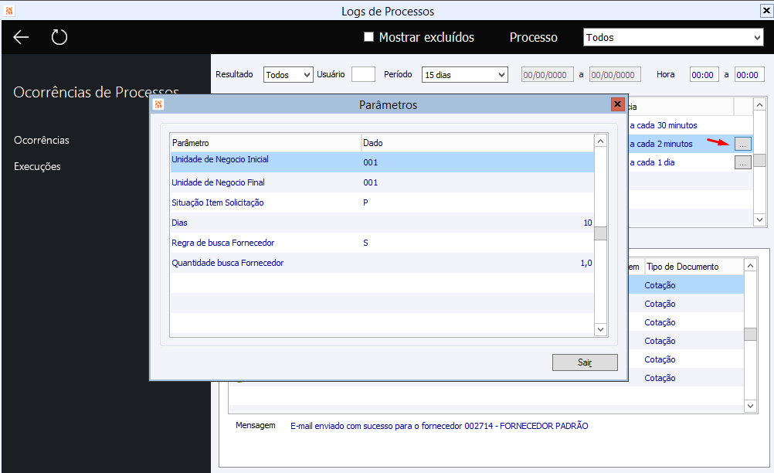Close the Parâmetros dialog
The width and height of the screenshot is (774, 473).
(x=617, y=104)
